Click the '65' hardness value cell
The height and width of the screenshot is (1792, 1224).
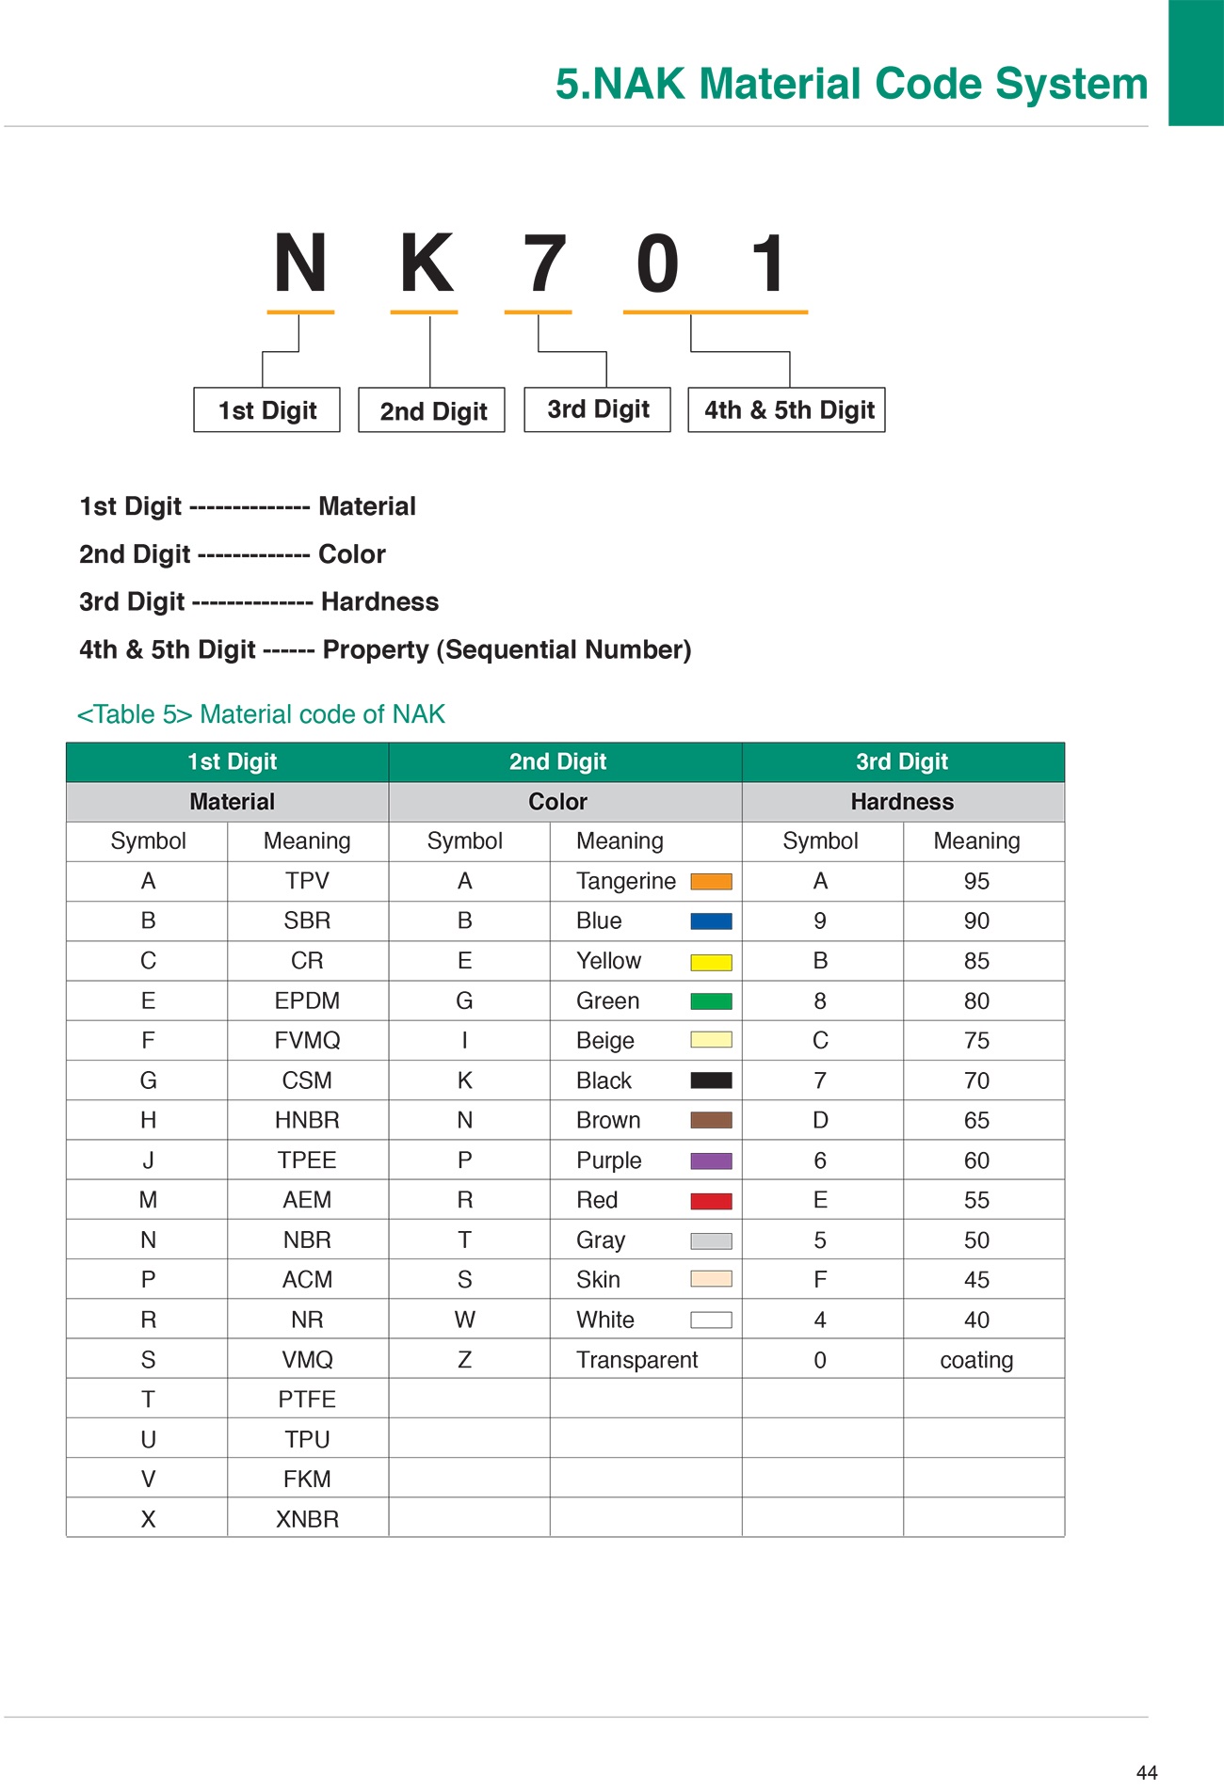(x=984, y=1121)
